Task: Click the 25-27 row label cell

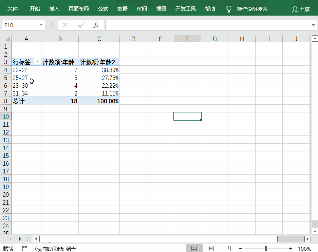Action: [26, 78]
